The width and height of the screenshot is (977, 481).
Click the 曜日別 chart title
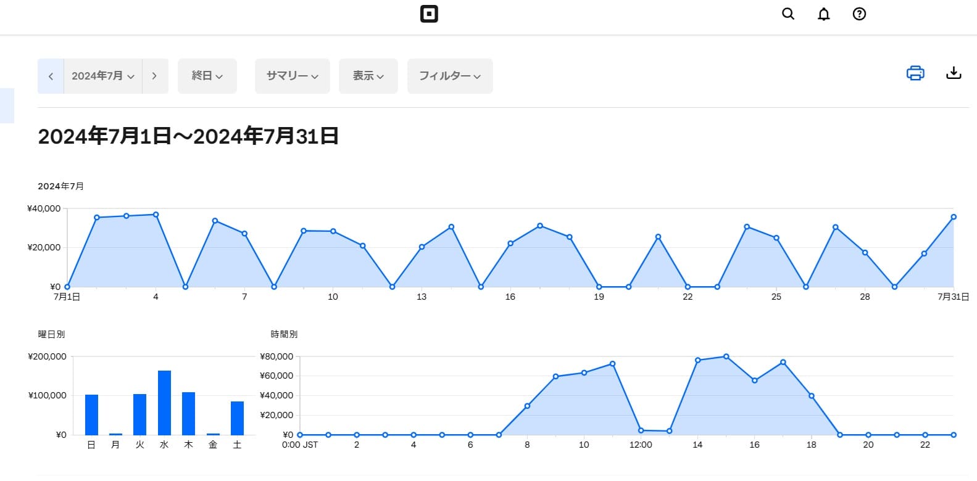51,334
